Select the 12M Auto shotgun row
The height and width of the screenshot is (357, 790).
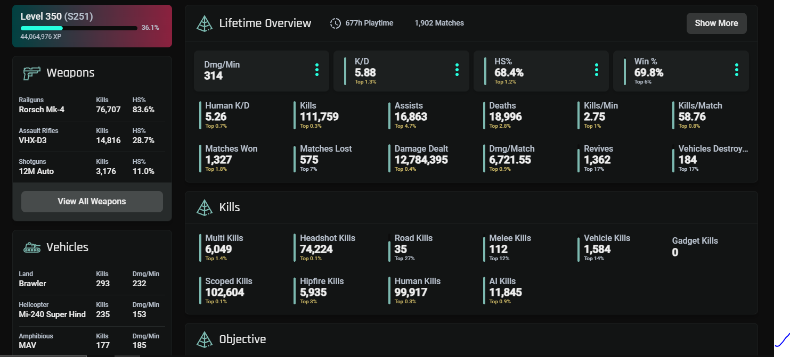[x=92, y=167]
